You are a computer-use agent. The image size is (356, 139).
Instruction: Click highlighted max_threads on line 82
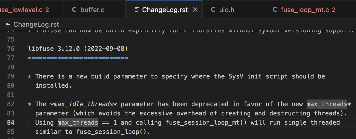pyautogui.click(x=327, y=104)
